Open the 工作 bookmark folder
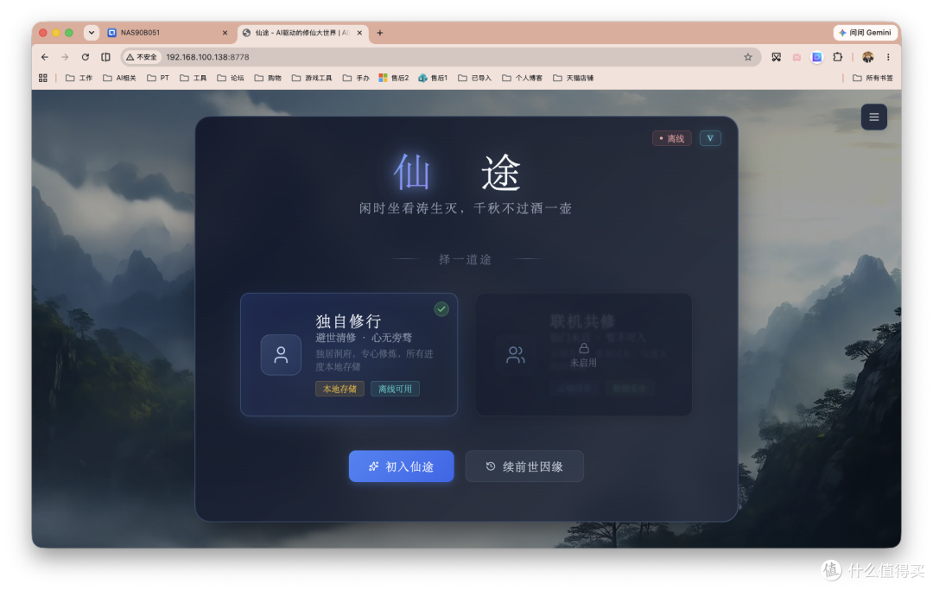The height and width of the screenshot is (590, 933). pos(79,78)
